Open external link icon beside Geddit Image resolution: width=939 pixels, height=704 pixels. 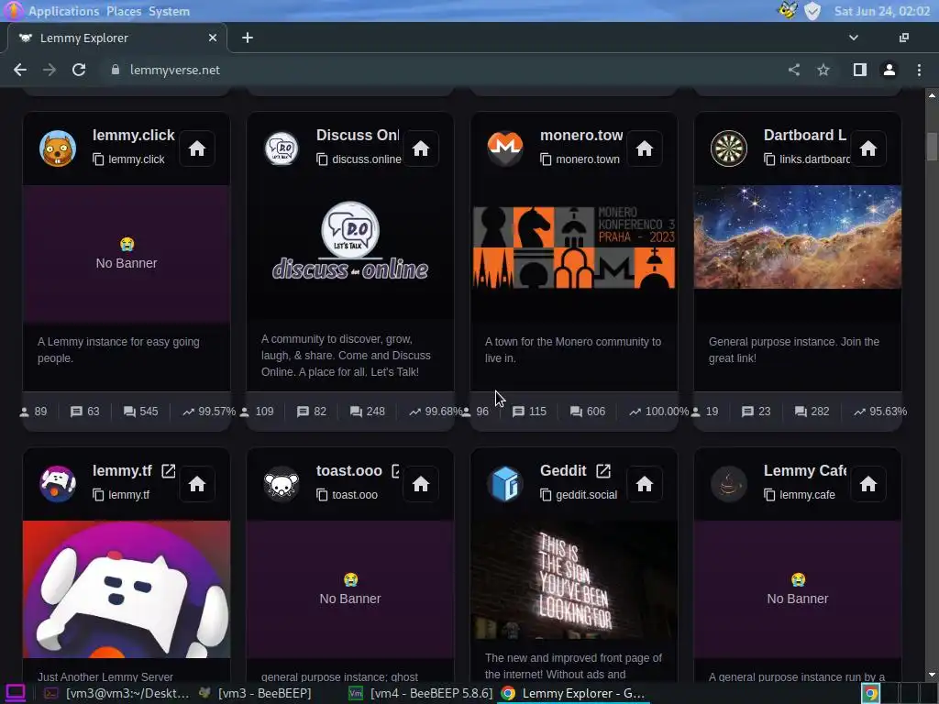(603, 471)
